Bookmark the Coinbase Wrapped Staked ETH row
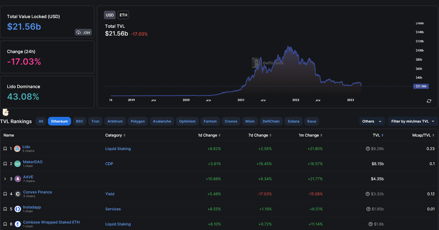 [x=5, y=224]
